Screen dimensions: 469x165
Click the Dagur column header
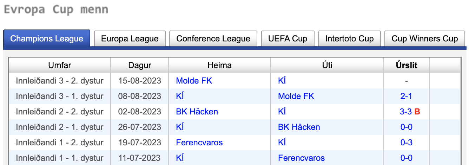[140, 65]
